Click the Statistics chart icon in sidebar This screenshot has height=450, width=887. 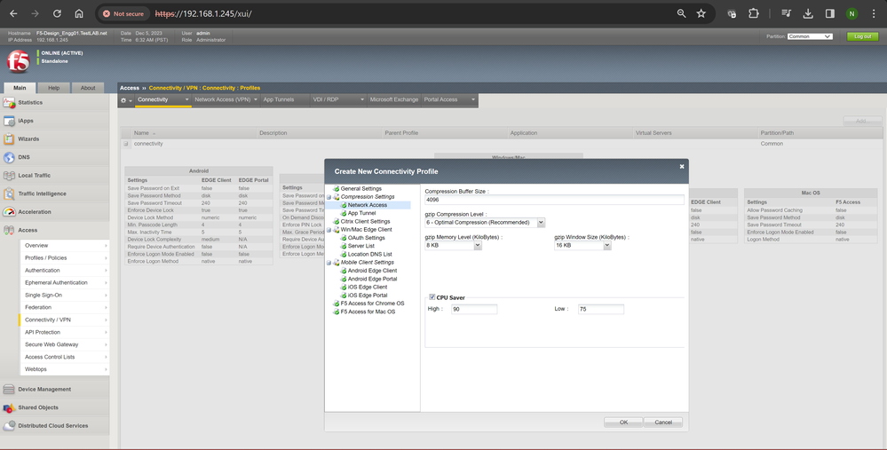pos(9,103)
